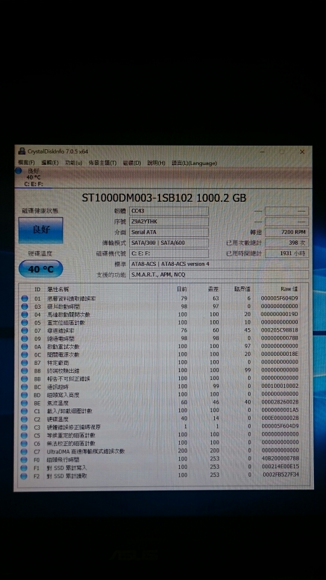This screenshot has width=326, height=580.
Task: Select the status icon of row 09
Action: point(25,338)
